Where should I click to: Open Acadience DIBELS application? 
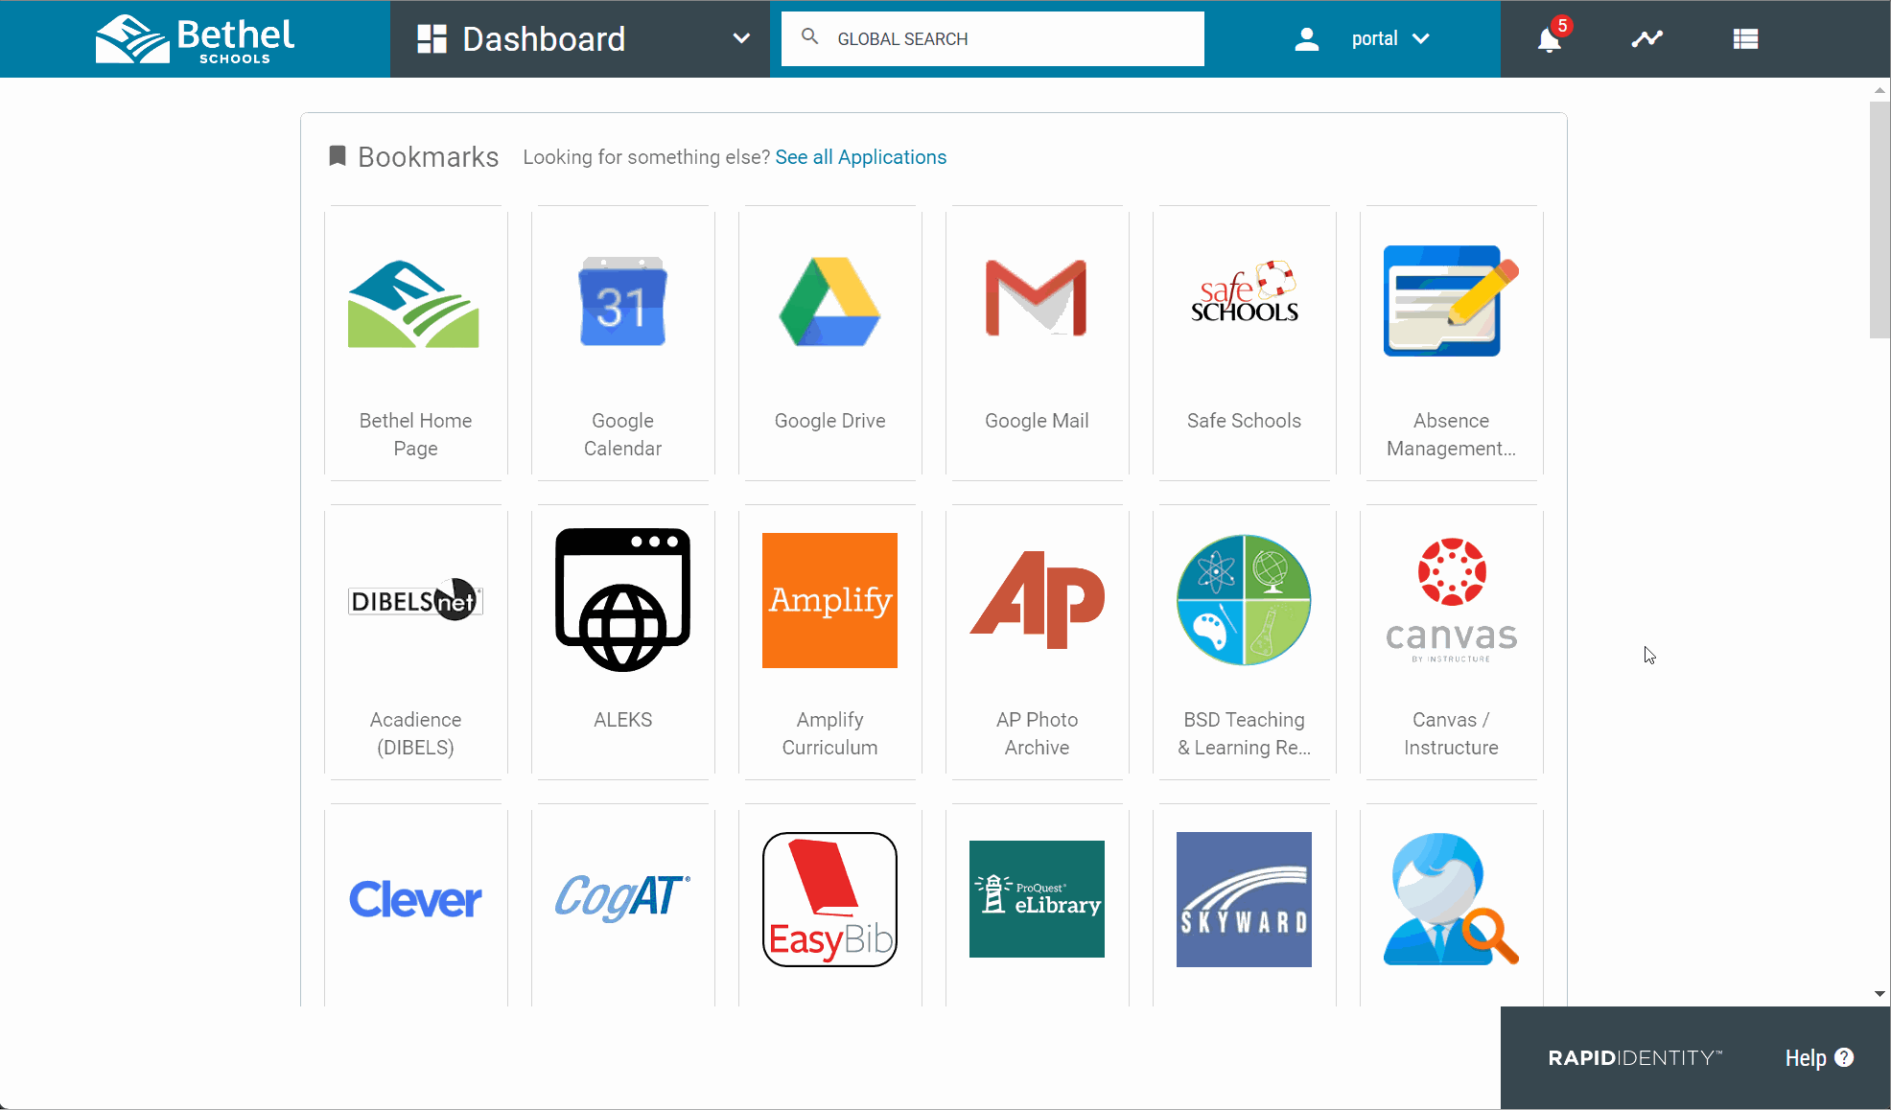(x=415, y=645)
